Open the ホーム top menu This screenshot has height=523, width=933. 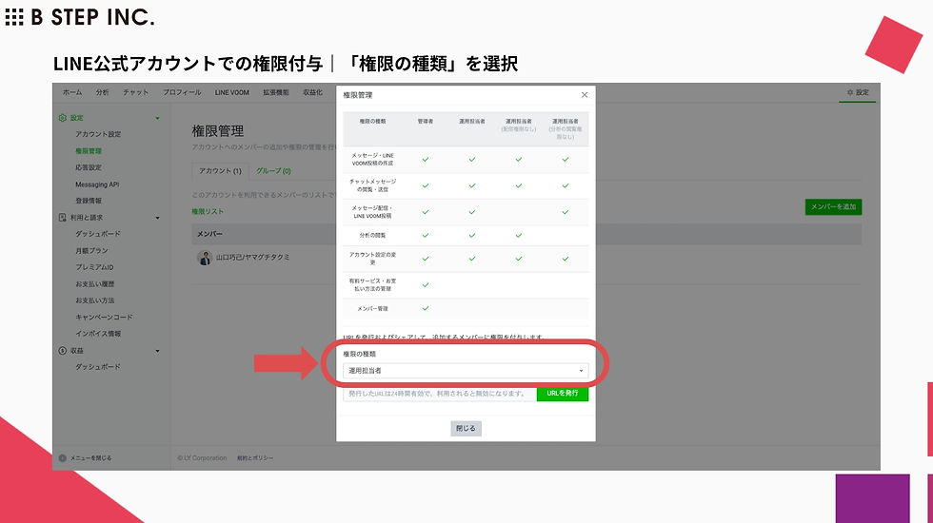coord(72,93)
